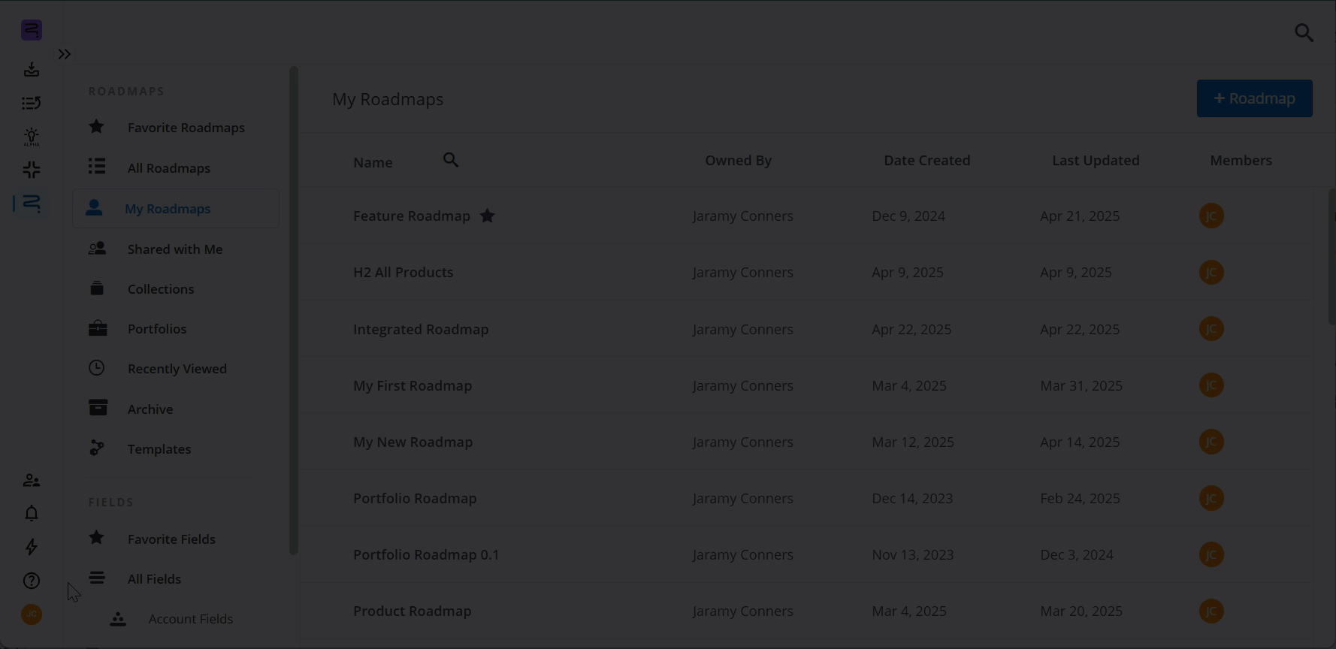
Task: Toggle Favorite Fields star in sidebar
Action: point(96,538)
